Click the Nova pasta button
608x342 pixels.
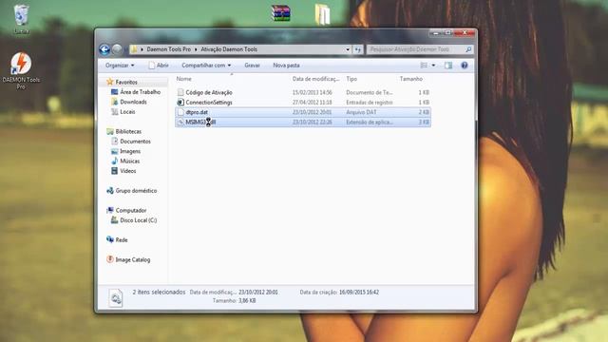pyautogui.click(x=286, y=66)
